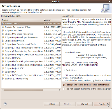Screen dimensions: 112x109
Task: Click version 0.9.5 of Android DDMS
Action: click(53, 24)
